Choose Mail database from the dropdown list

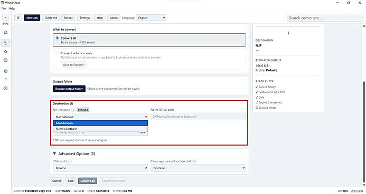click(100, 123)
